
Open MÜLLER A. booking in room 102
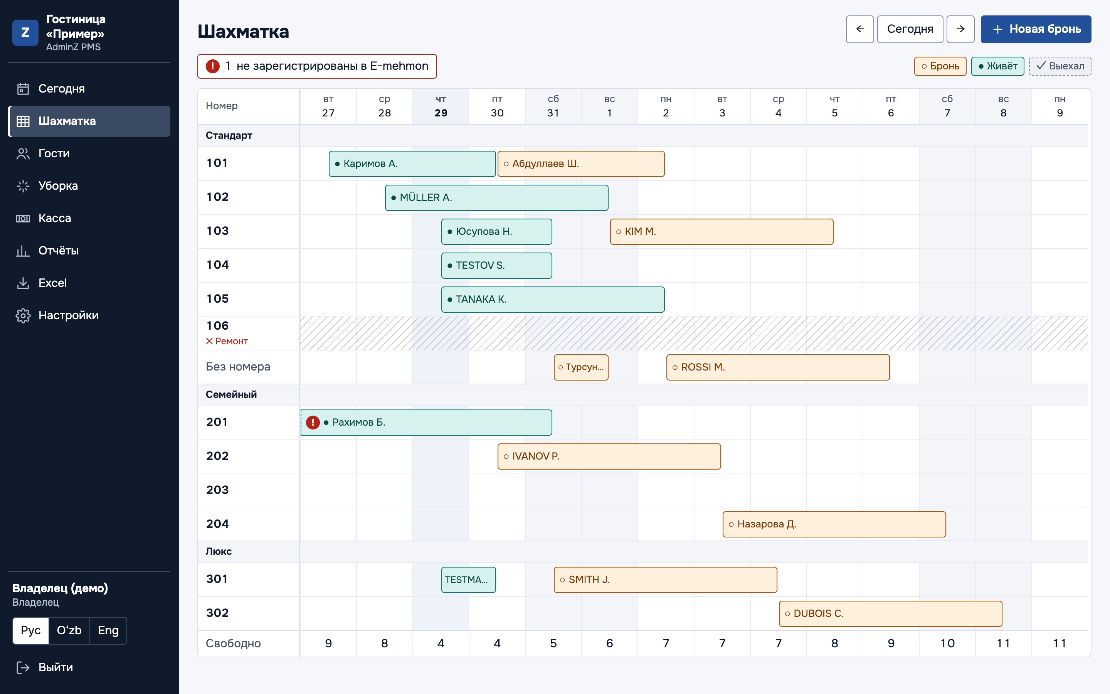[497, 198]
